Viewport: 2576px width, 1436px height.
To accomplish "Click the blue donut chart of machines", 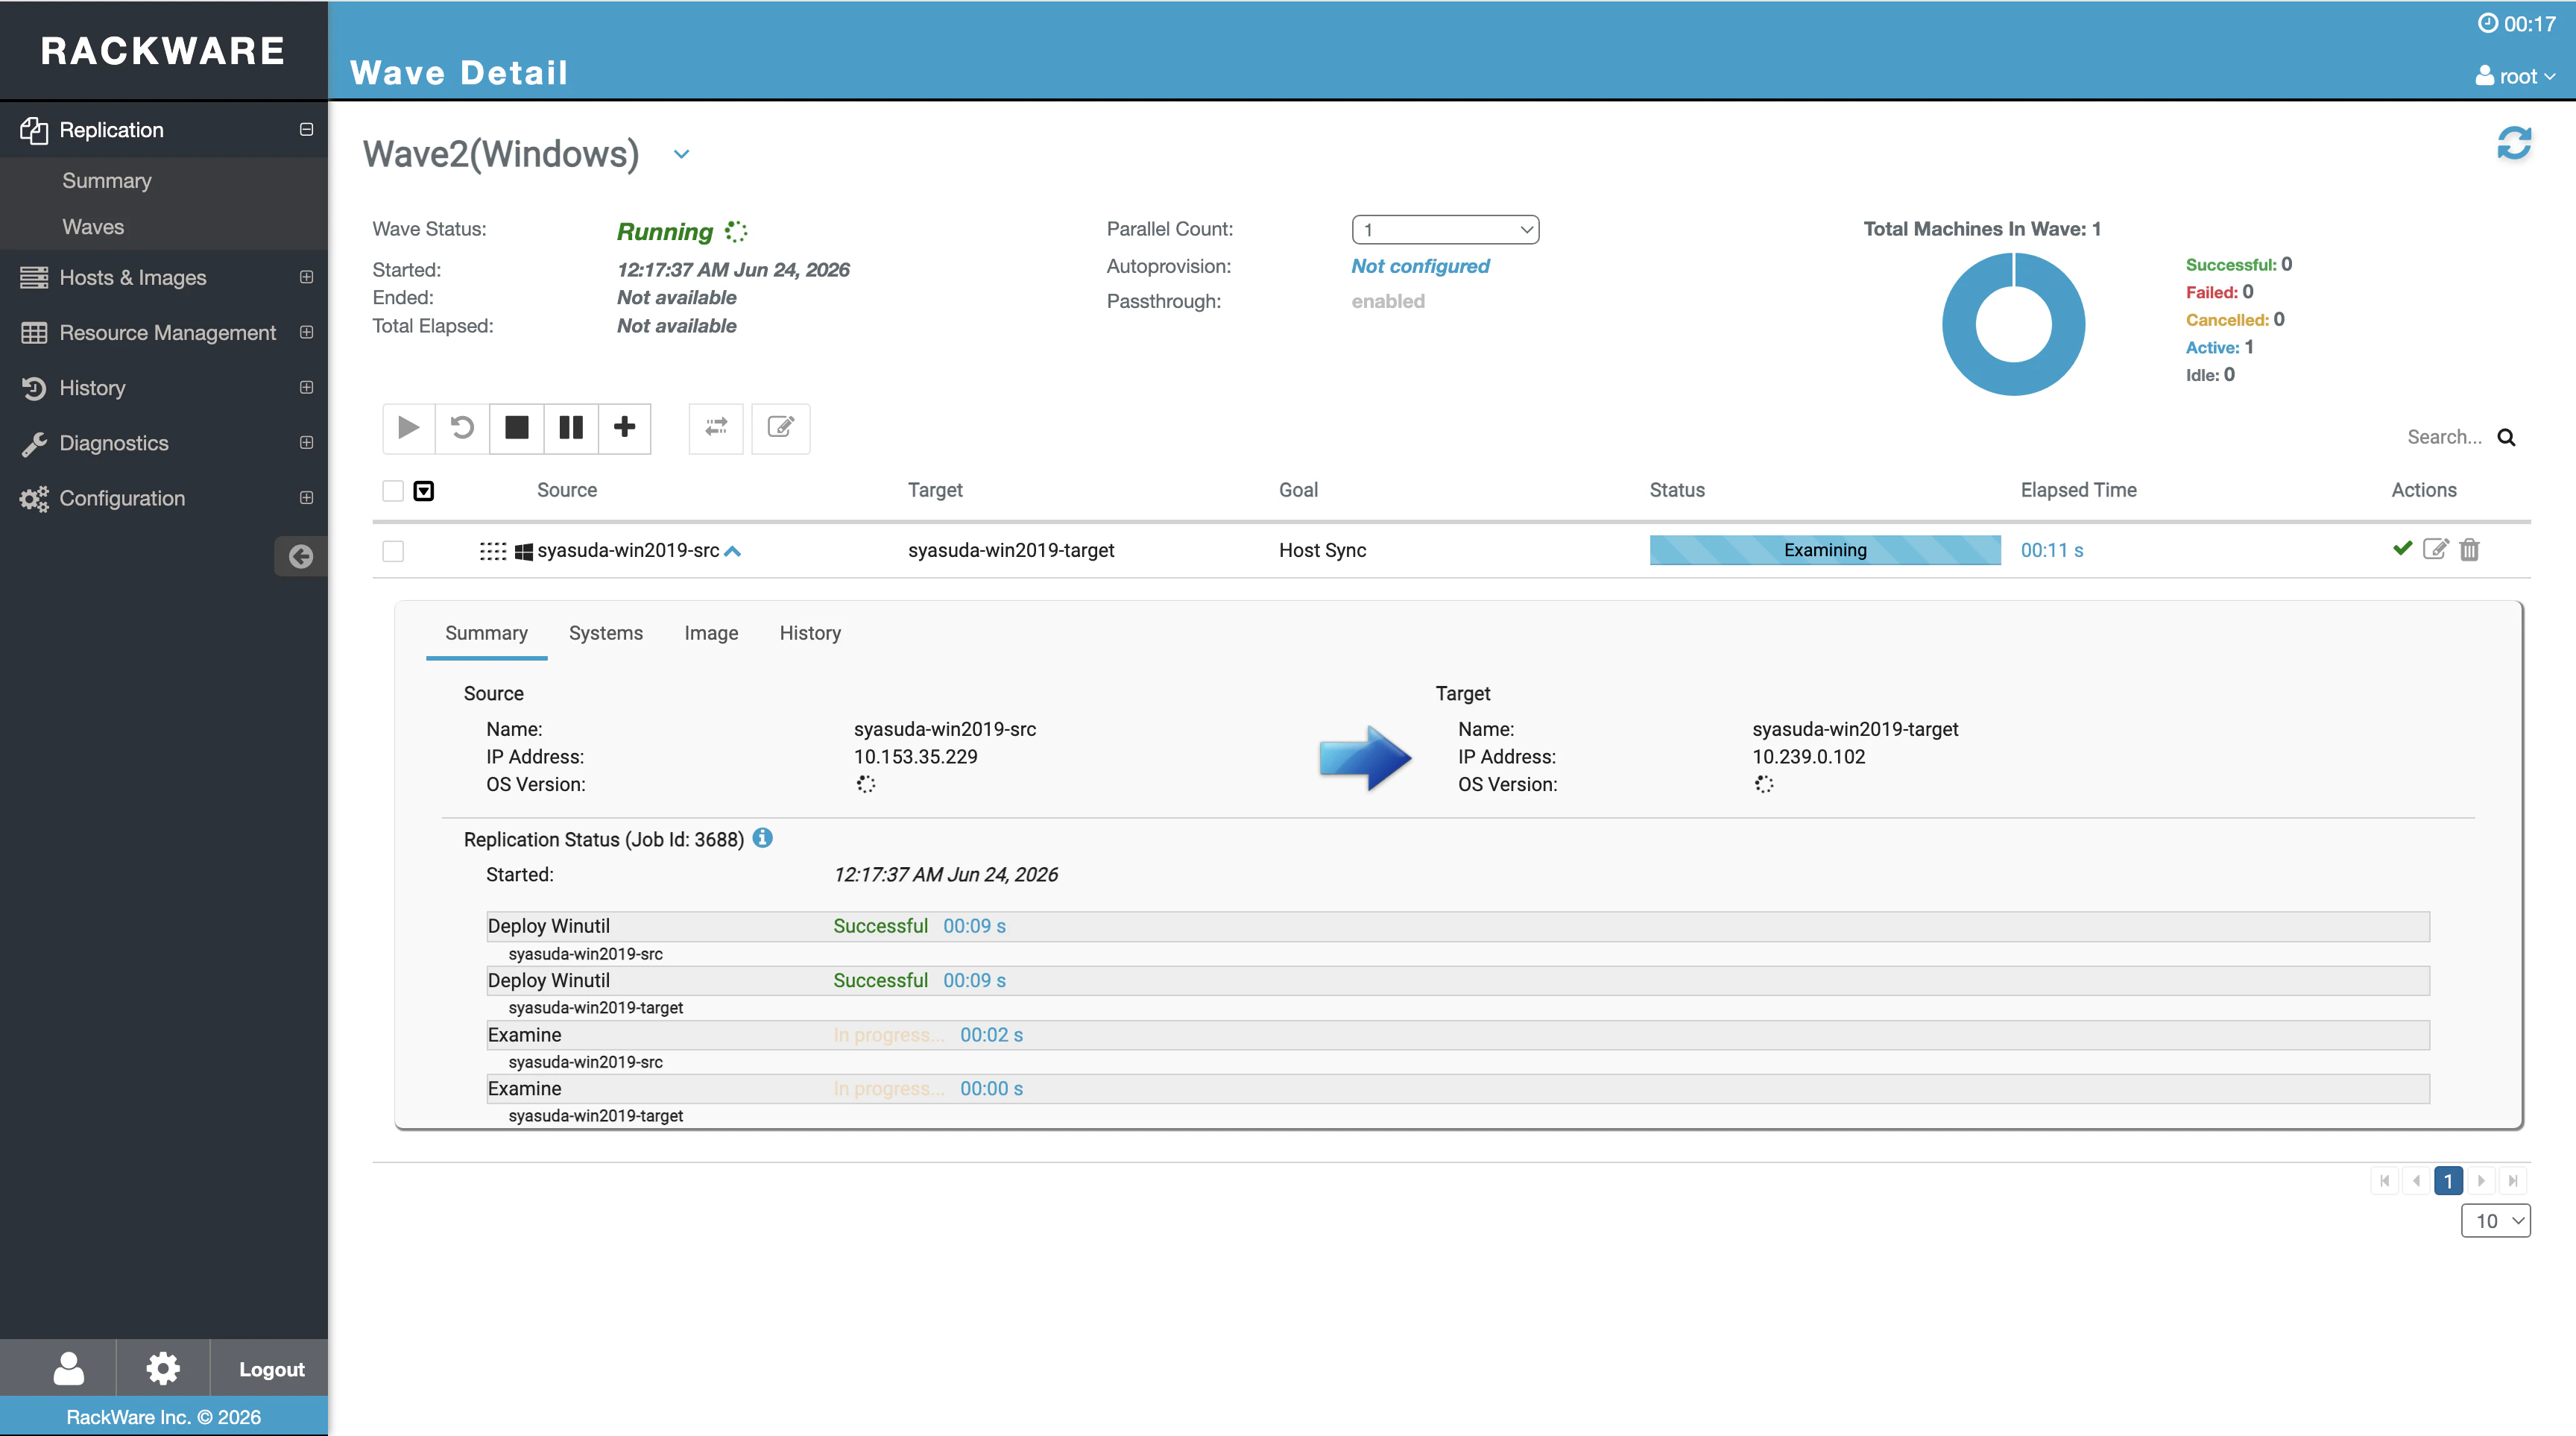I will pos(2013,323).
